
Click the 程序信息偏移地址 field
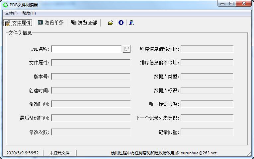pos(207,49)
